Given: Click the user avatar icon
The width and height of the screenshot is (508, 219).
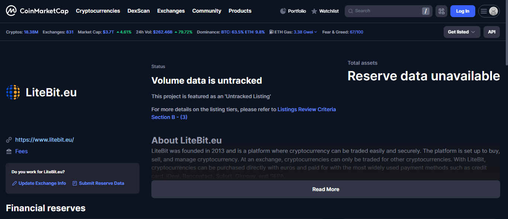Looking at the screenshot, I should [493, 11].
